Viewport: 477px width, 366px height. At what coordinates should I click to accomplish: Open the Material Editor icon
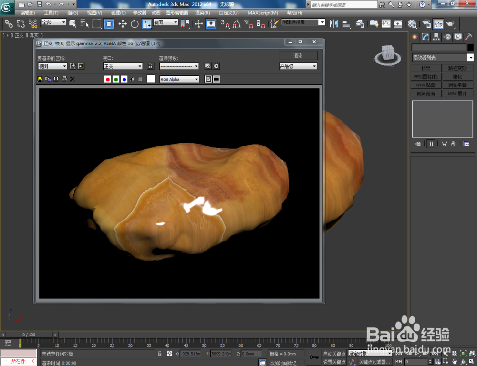(412, 24)
